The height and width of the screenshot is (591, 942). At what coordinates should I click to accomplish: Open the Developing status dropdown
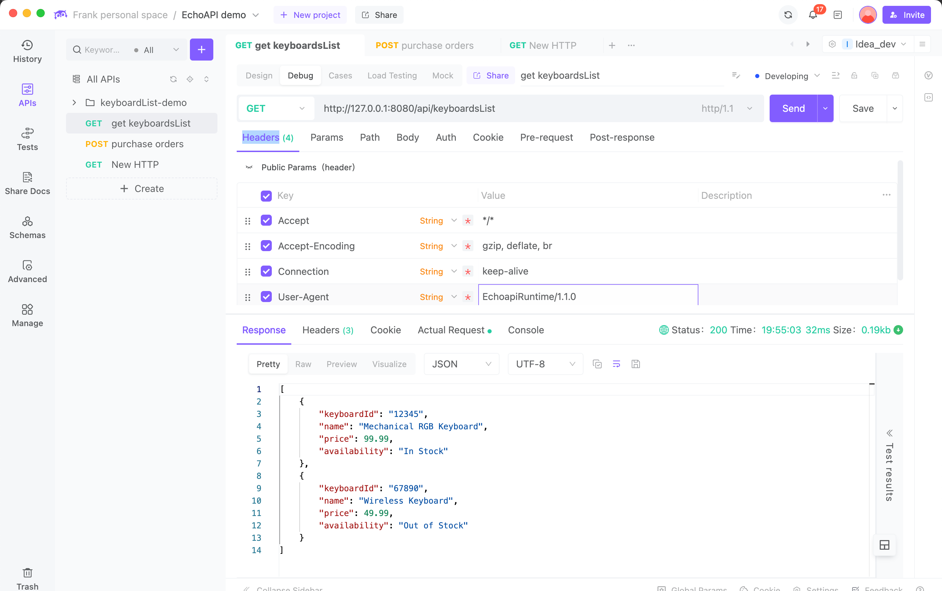[787, 76]
